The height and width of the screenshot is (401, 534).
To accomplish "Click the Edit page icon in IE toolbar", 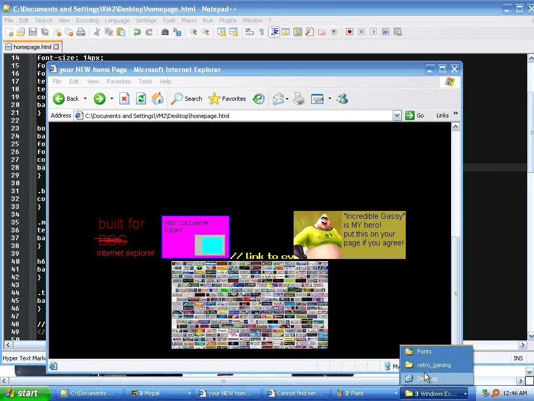I will (x=318, y=99).
